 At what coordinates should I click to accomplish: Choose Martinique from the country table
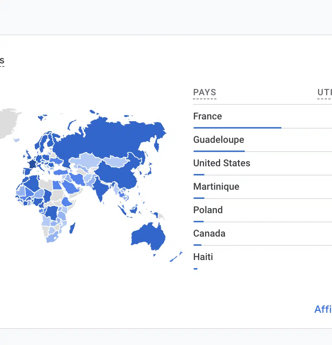pos(216,187)
